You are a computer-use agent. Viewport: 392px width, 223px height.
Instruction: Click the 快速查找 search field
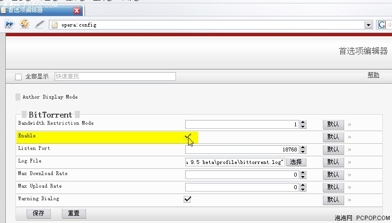click(115, 76)
